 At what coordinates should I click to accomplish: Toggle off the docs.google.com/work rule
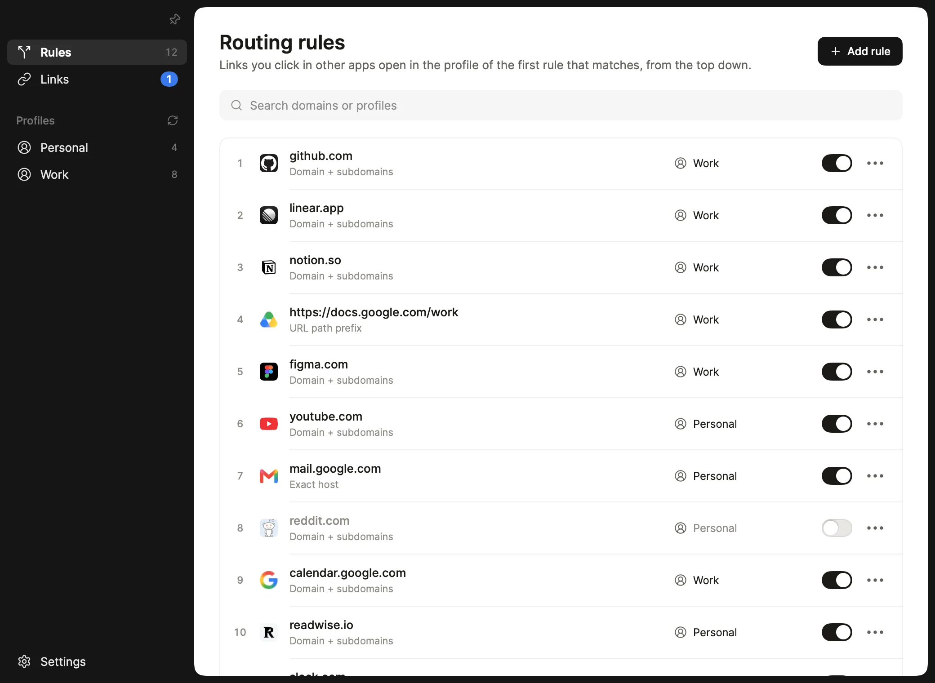[x=837, y=319]
